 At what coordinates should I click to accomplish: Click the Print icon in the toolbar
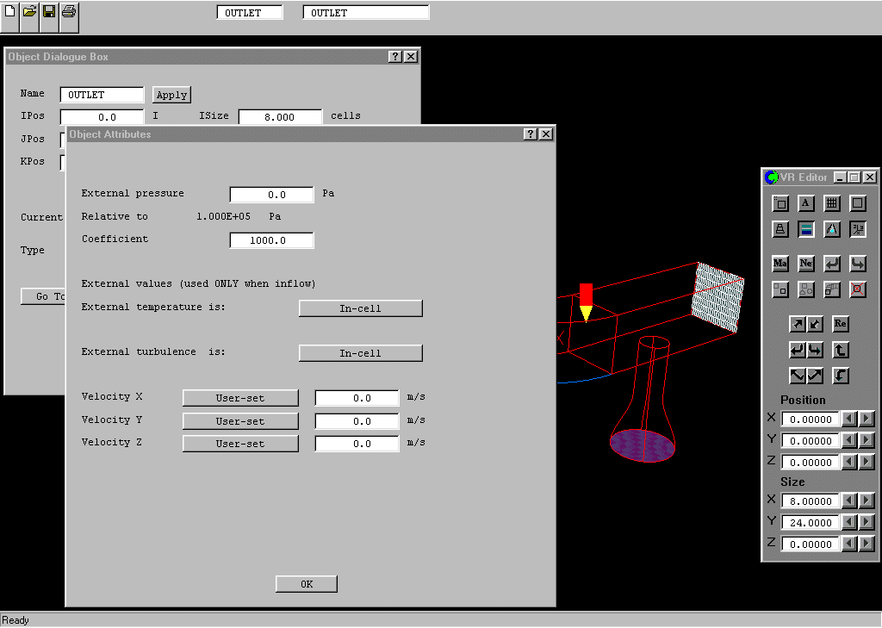click(x=69, y=12)
